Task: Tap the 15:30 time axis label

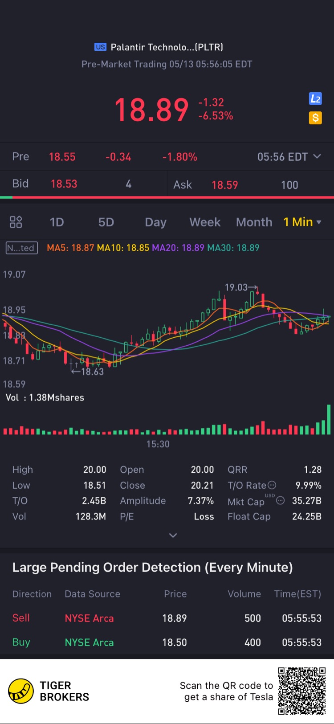Action: 158,444
